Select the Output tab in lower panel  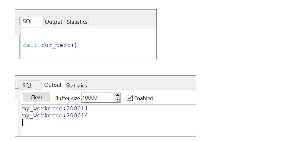53,85
